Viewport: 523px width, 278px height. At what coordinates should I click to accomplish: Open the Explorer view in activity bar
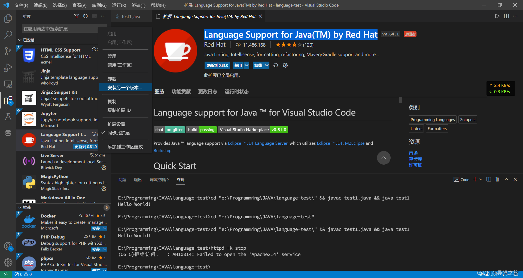8,19
